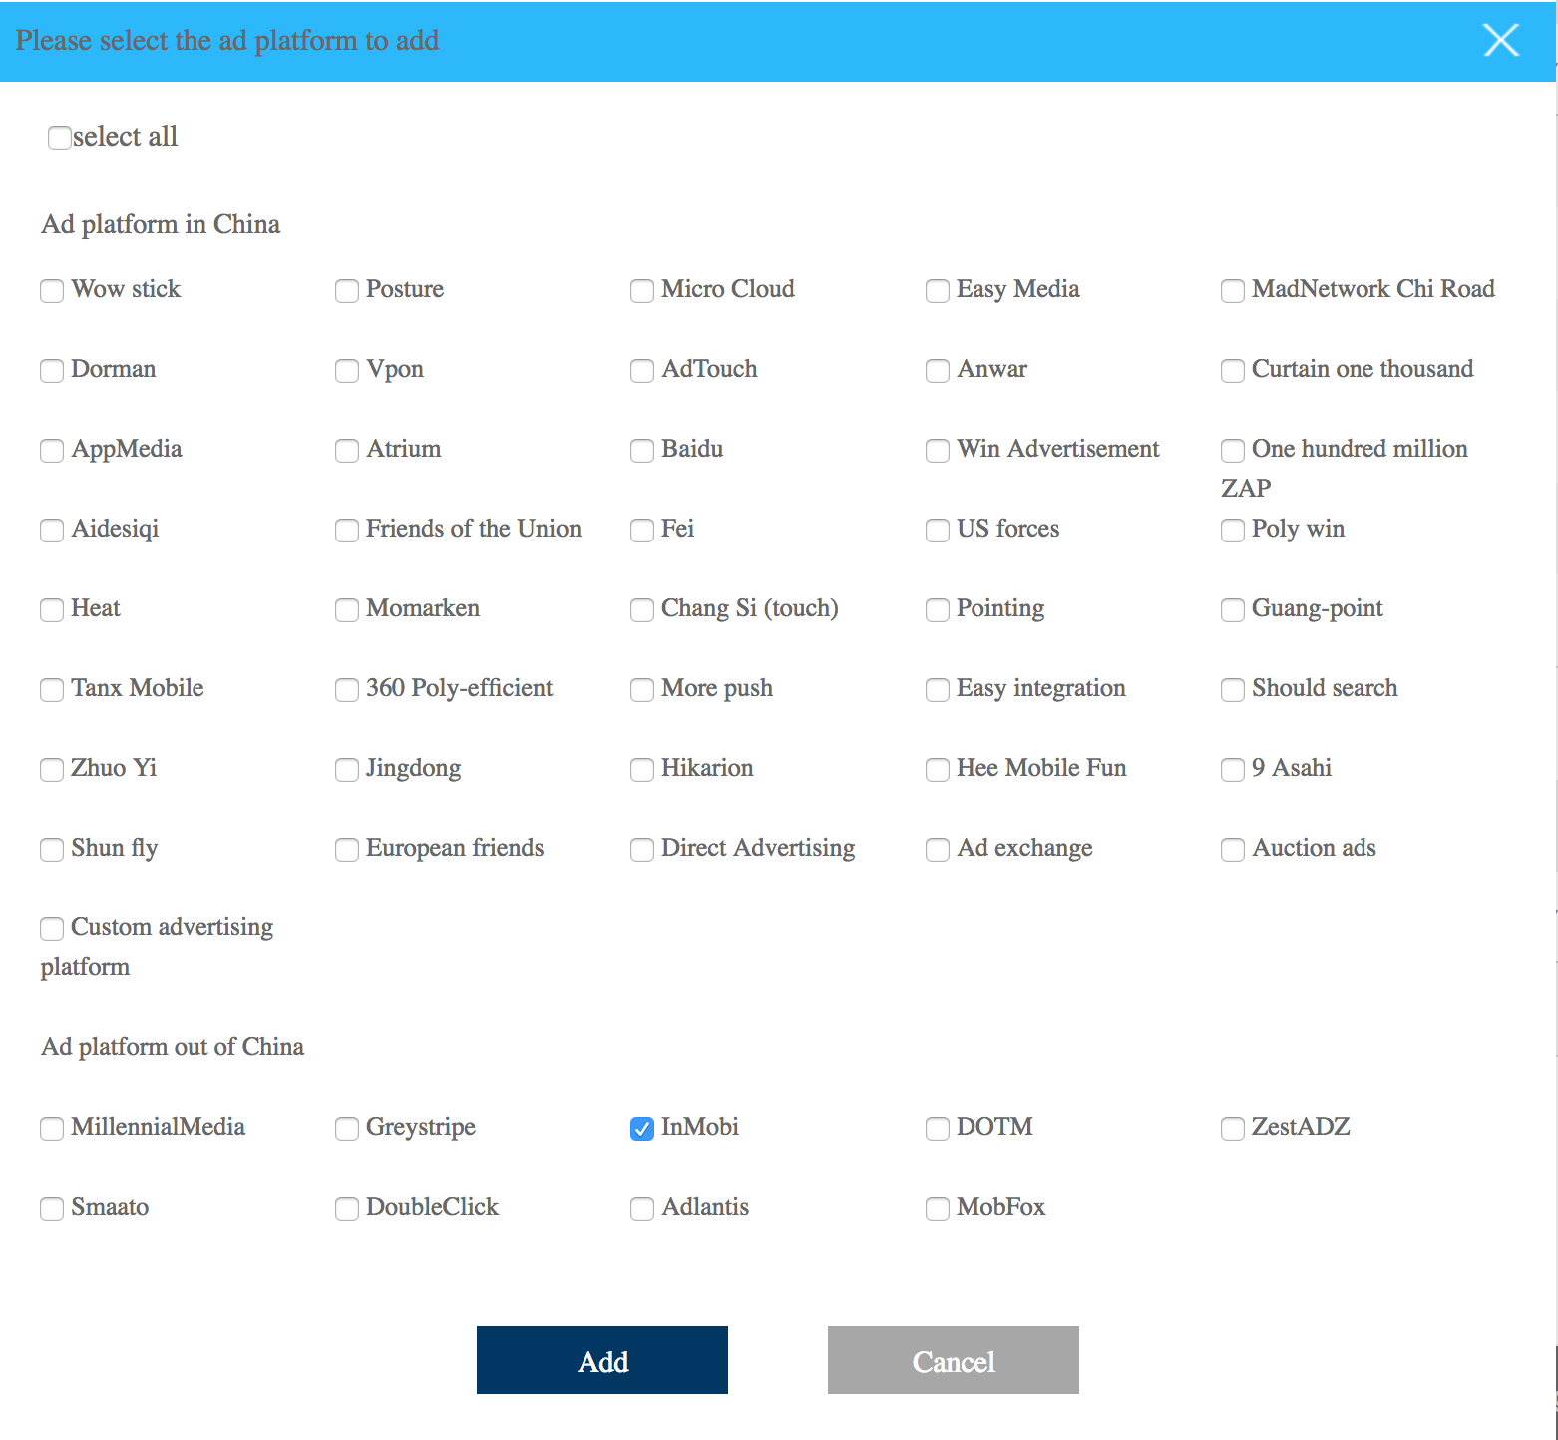Close the ad platform dialog

(1500, 40)
